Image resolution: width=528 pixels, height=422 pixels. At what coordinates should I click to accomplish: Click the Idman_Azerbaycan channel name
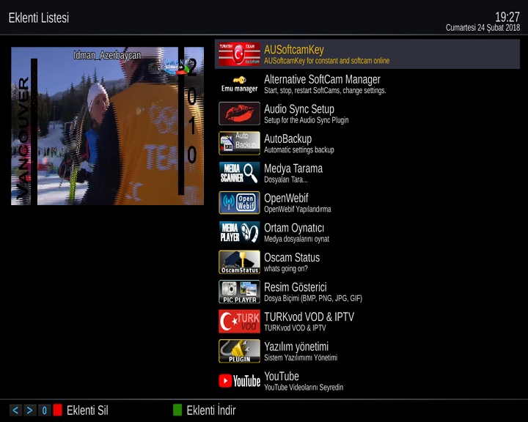[x=107, y=55]
